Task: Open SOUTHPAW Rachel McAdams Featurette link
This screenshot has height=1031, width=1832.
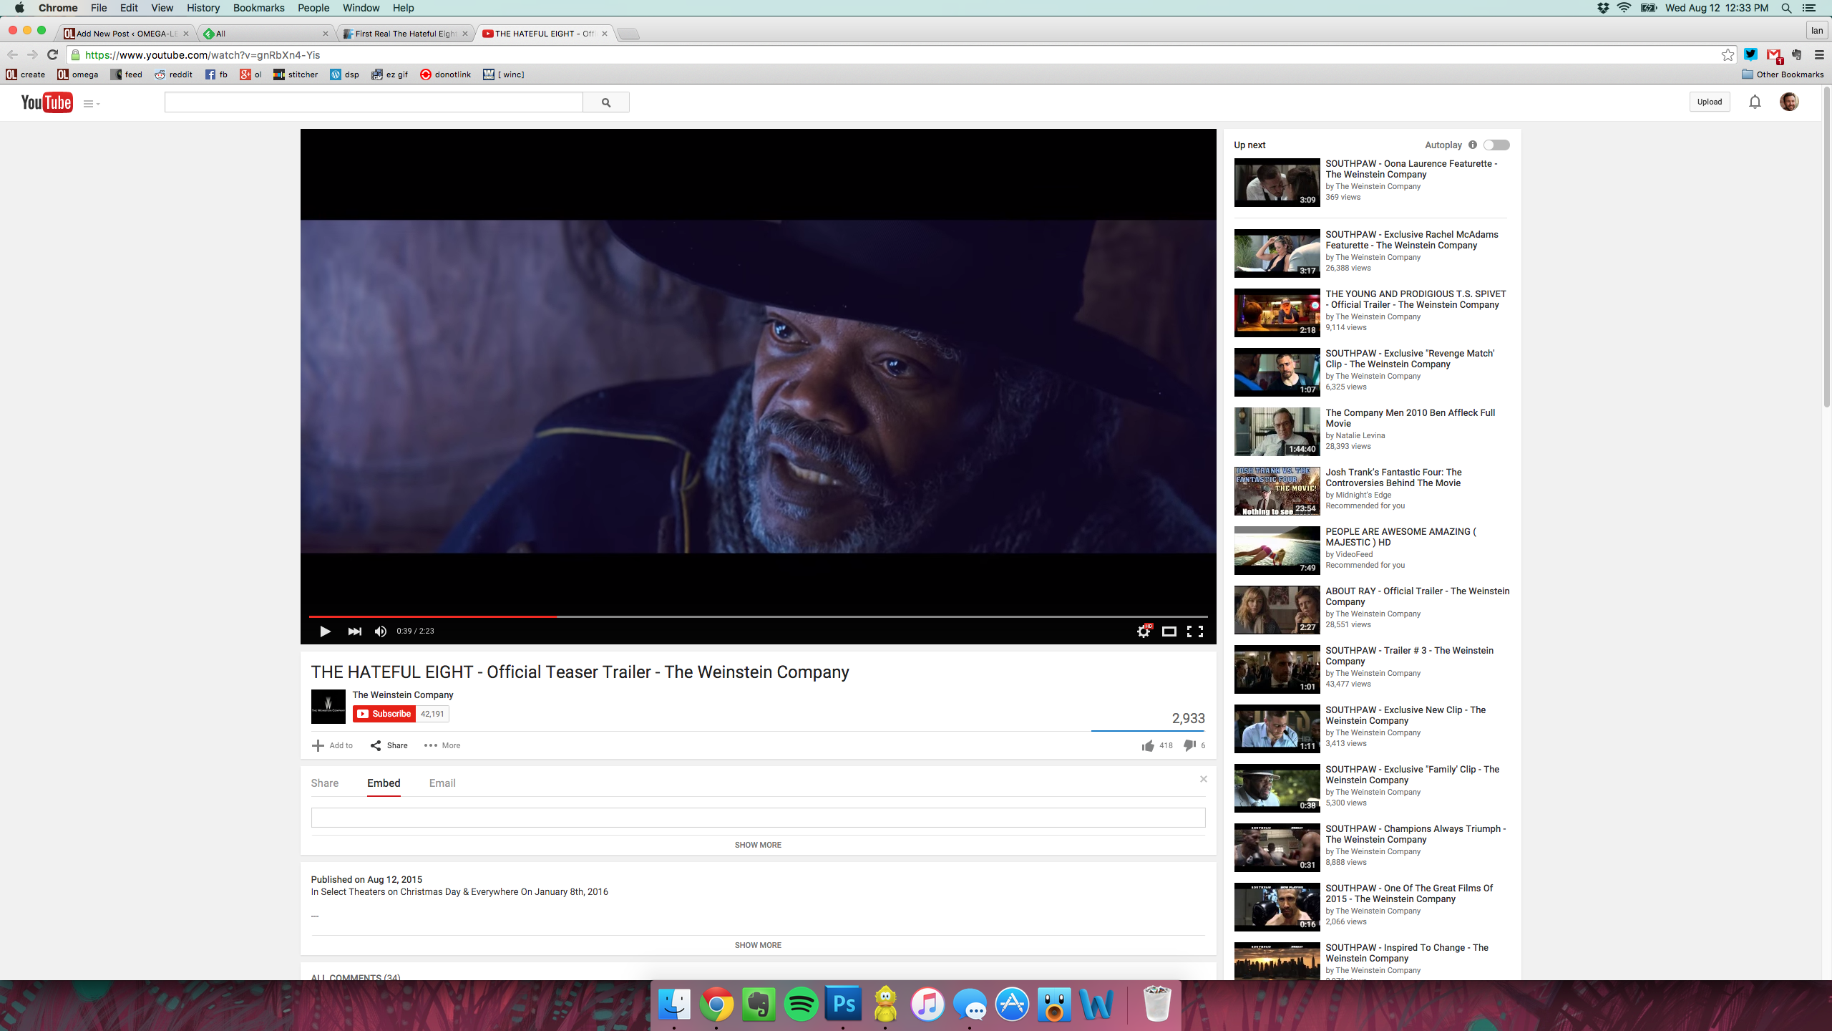Action: (x=1411, y=240)
